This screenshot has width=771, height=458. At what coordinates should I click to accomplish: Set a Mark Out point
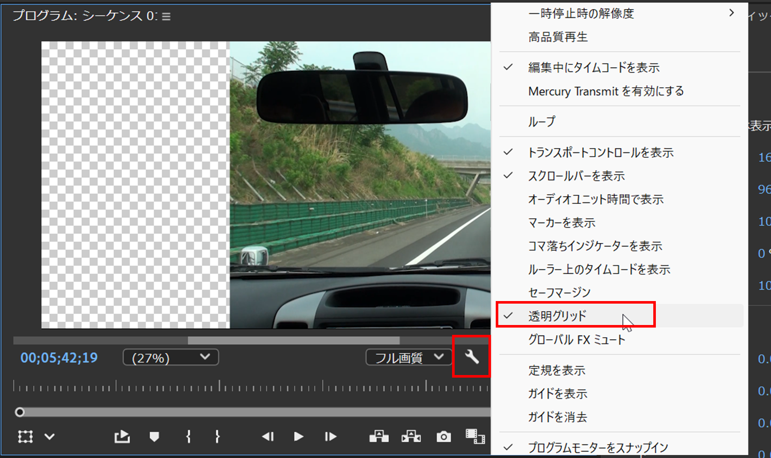[x=217, y=437]
